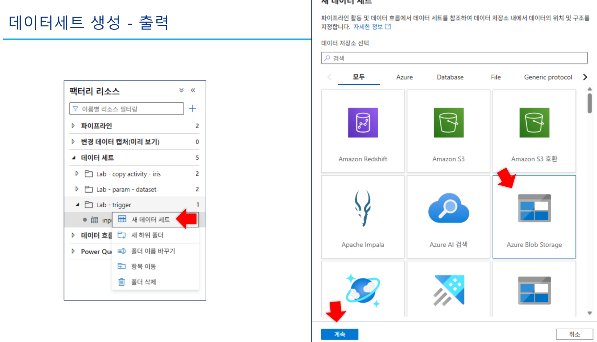Click the 검색 data store search field

tap(454, 58)
